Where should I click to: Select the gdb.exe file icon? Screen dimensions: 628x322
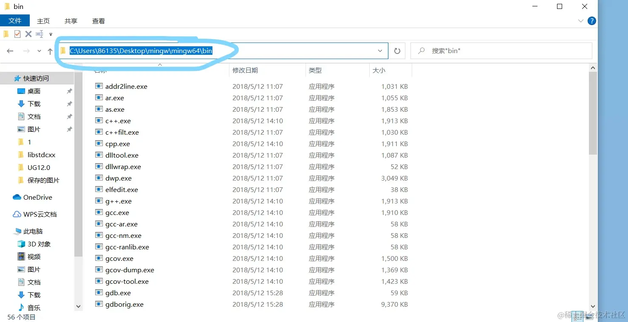click(x=99, y=293)
